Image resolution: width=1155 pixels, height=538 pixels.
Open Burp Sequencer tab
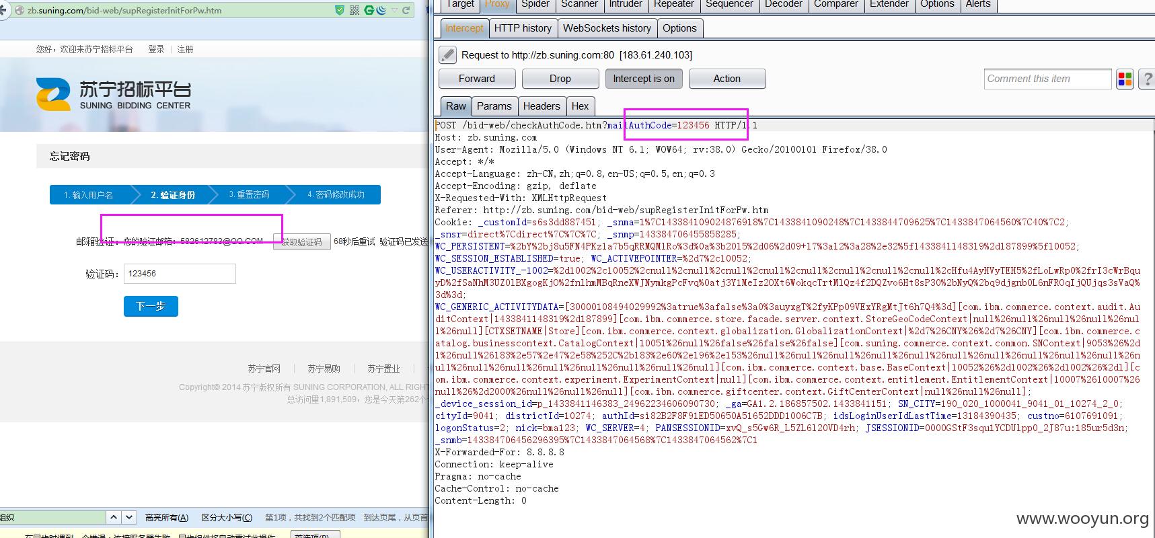(x=729, y=5)
